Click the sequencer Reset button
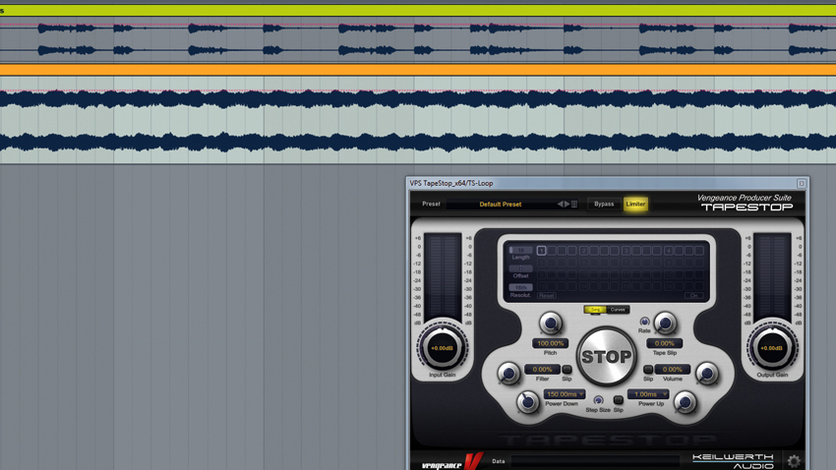The image size is (836, 470). (x=547, y=295)
